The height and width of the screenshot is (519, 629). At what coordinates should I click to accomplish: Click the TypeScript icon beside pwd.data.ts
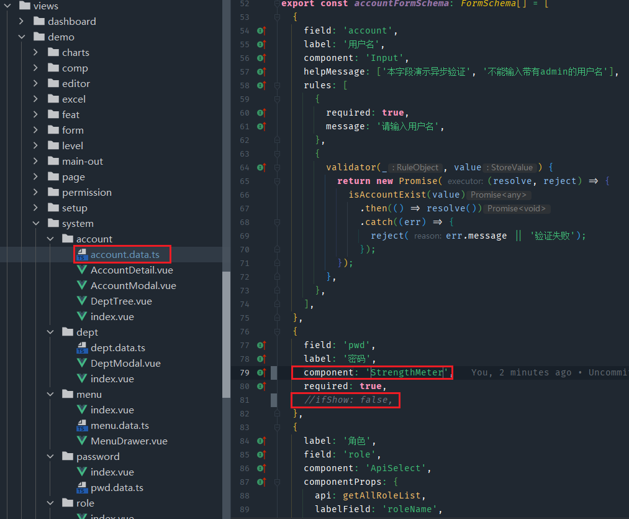pos(81,487)
